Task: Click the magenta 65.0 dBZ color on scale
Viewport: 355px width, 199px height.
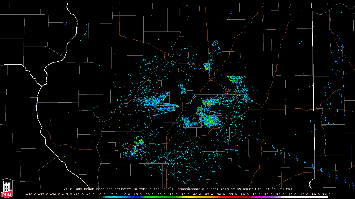Action: [x=257, y=197]
